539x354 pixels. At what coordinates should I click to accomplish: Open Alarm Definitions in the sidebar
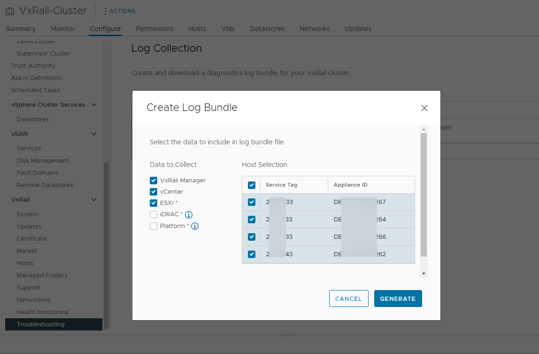[36, 78]
